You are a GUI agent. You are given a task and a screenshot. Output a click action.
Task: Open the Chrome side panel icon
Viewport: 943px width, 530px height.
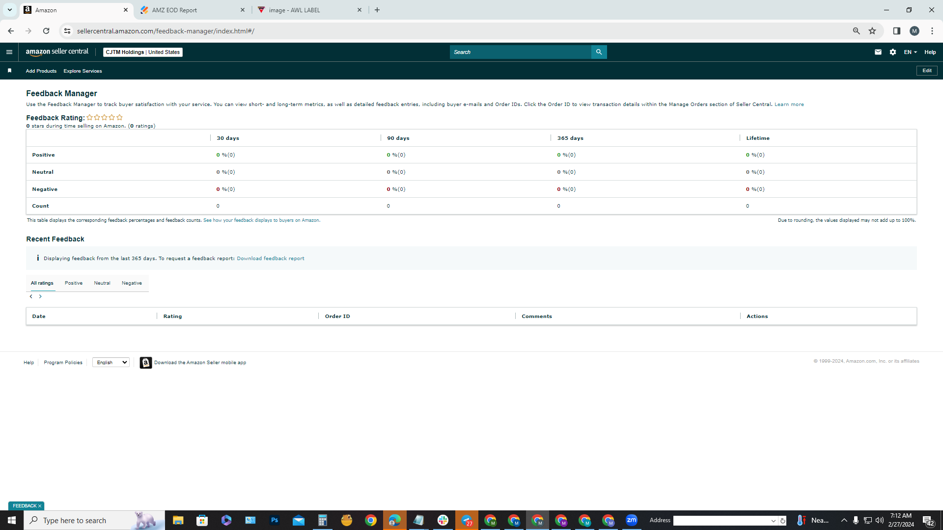pyautogui.click(x=897, y=31)
